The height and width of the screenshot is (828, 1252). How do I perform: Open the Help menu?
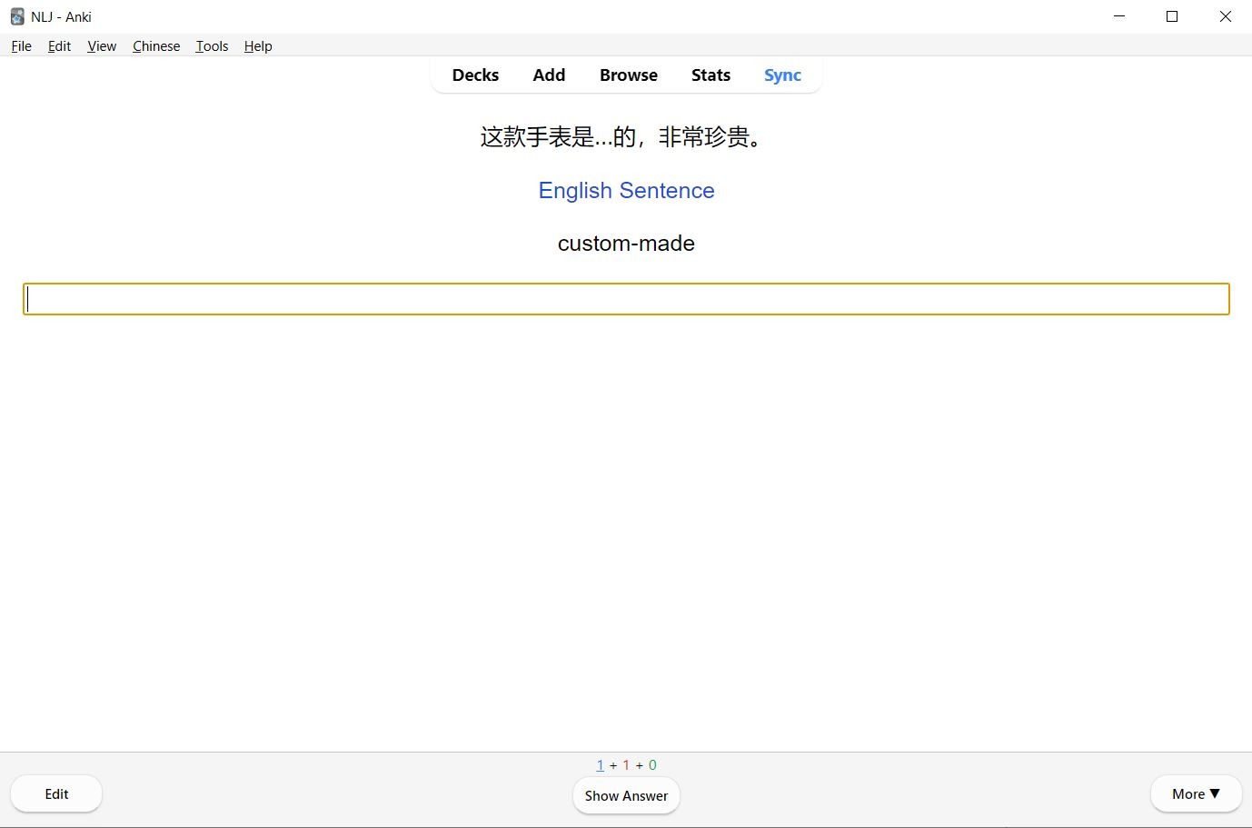tap(258, 46)
